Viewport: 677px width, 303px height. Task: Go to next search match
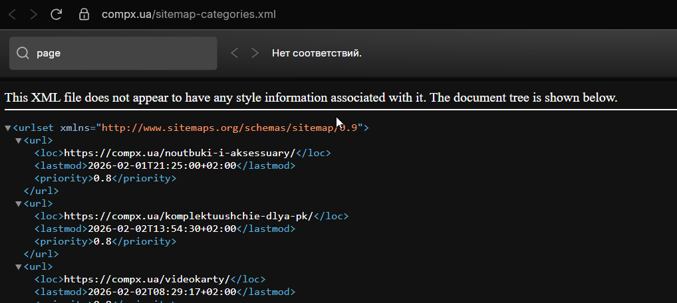coord(255,53)
